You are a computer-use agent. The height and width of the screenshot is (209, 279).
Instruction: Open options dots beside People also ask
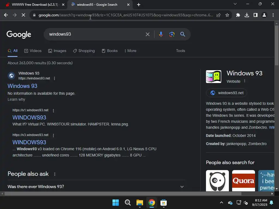[x=54, y=174]
